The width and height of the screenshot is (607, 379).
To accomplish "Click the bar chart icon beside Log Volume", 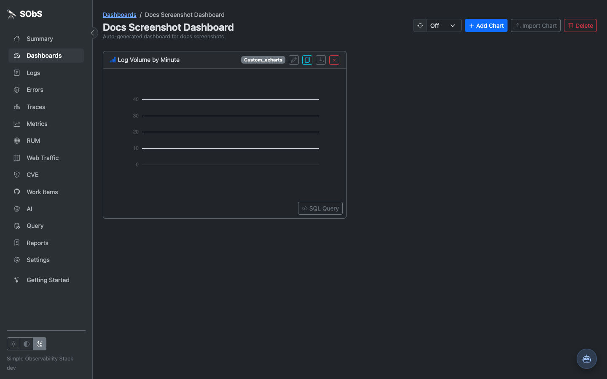I will tap(113, 60).
